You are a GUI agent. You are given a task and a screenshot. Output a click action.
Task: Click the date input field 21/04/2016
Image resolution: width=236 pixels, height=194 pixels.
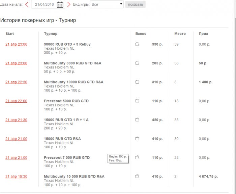click(x=44, y=4)
